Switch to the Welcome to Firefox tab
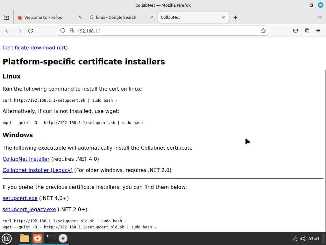Viewport: 326px width, 245px height. click(x=50, y=17)
